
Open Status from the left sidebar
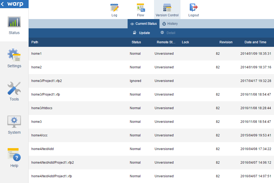pos(14,26)
